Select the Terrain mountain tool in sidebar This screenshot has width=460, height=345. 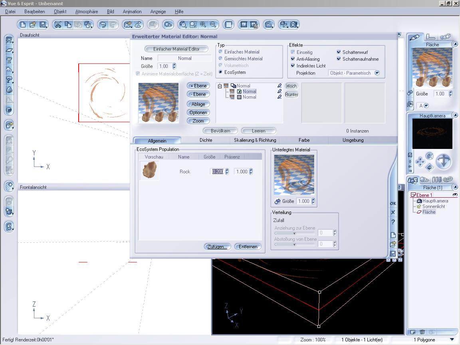tap(9, 70)
